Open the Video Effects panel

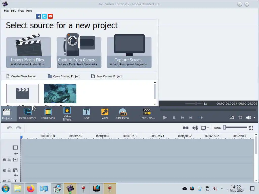pyautogui.click(x=67, y=114)
